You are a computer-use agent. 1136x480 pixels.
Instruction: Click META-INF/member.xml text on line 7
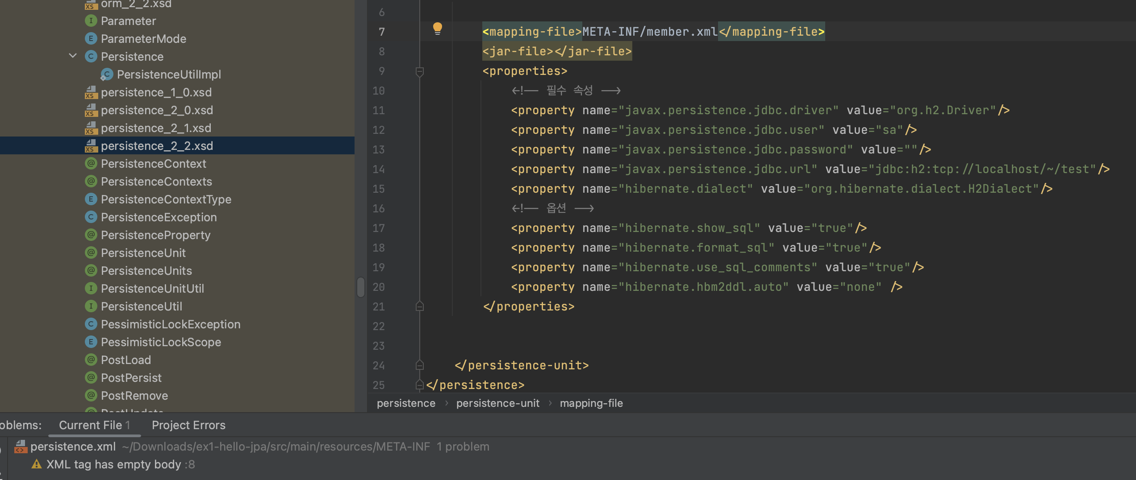coord(650,32)
